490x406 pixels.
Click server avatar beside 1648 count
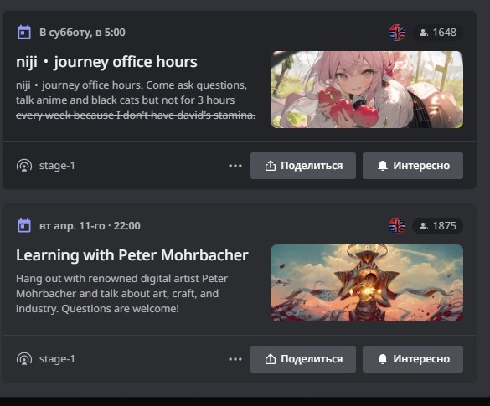397,33
